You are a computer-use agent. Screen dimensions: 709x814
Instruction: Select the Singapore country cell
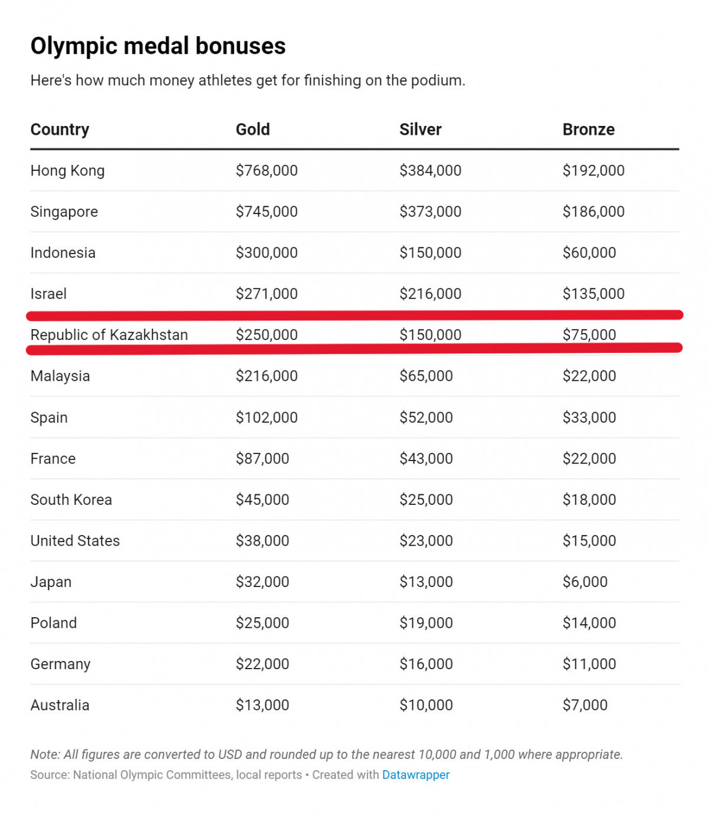[64, 212]
